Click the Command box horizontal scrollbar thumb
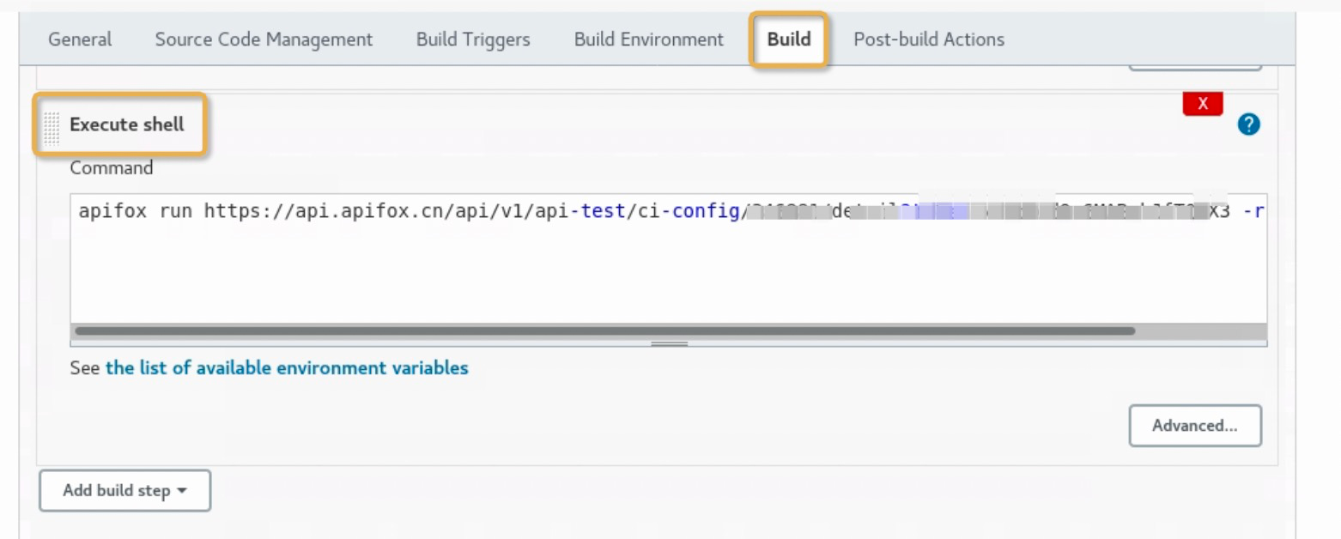This screenshot has height=539, width=1341. pos(604,330)
